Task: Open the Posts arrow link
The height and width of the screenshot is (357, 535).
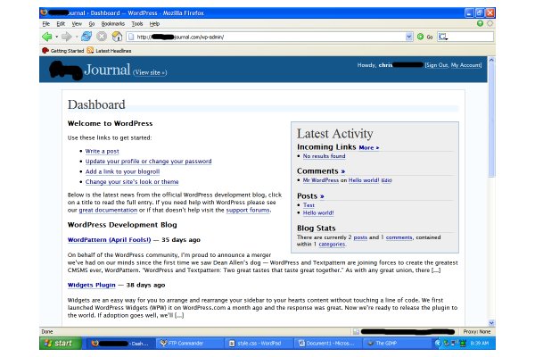Action: (322, 196)
